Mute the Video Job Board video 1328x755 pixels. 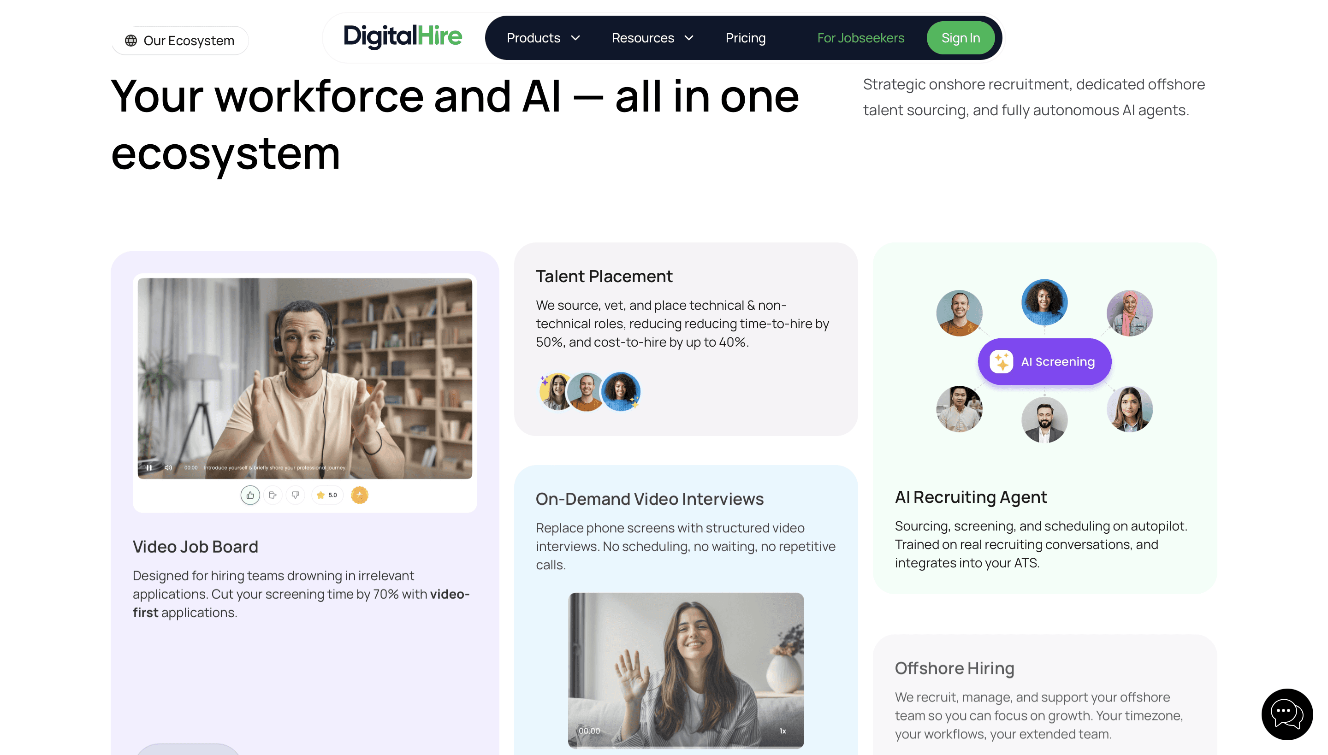pos(168,467)
